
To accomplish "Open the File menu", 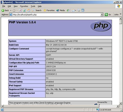I will 4,6.
